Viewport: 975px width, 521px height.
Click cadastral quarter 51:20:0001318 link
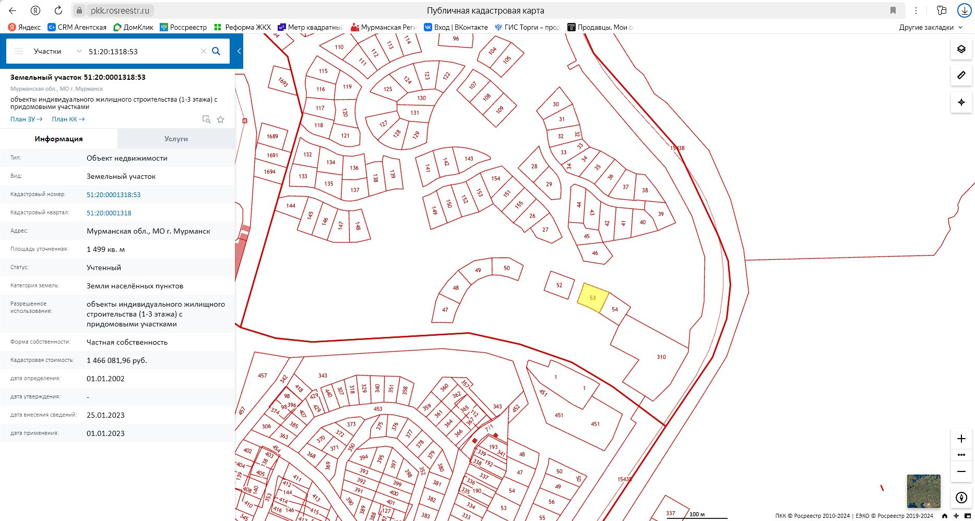click(109, 213)
